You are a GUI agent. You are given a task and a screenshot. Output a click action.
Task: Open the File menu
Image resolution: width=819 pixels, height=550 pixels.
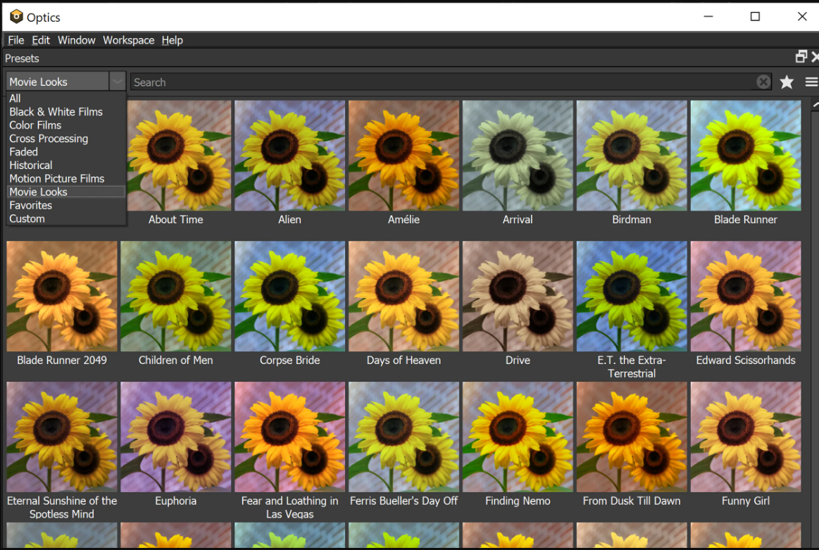[x=15, y=40]
